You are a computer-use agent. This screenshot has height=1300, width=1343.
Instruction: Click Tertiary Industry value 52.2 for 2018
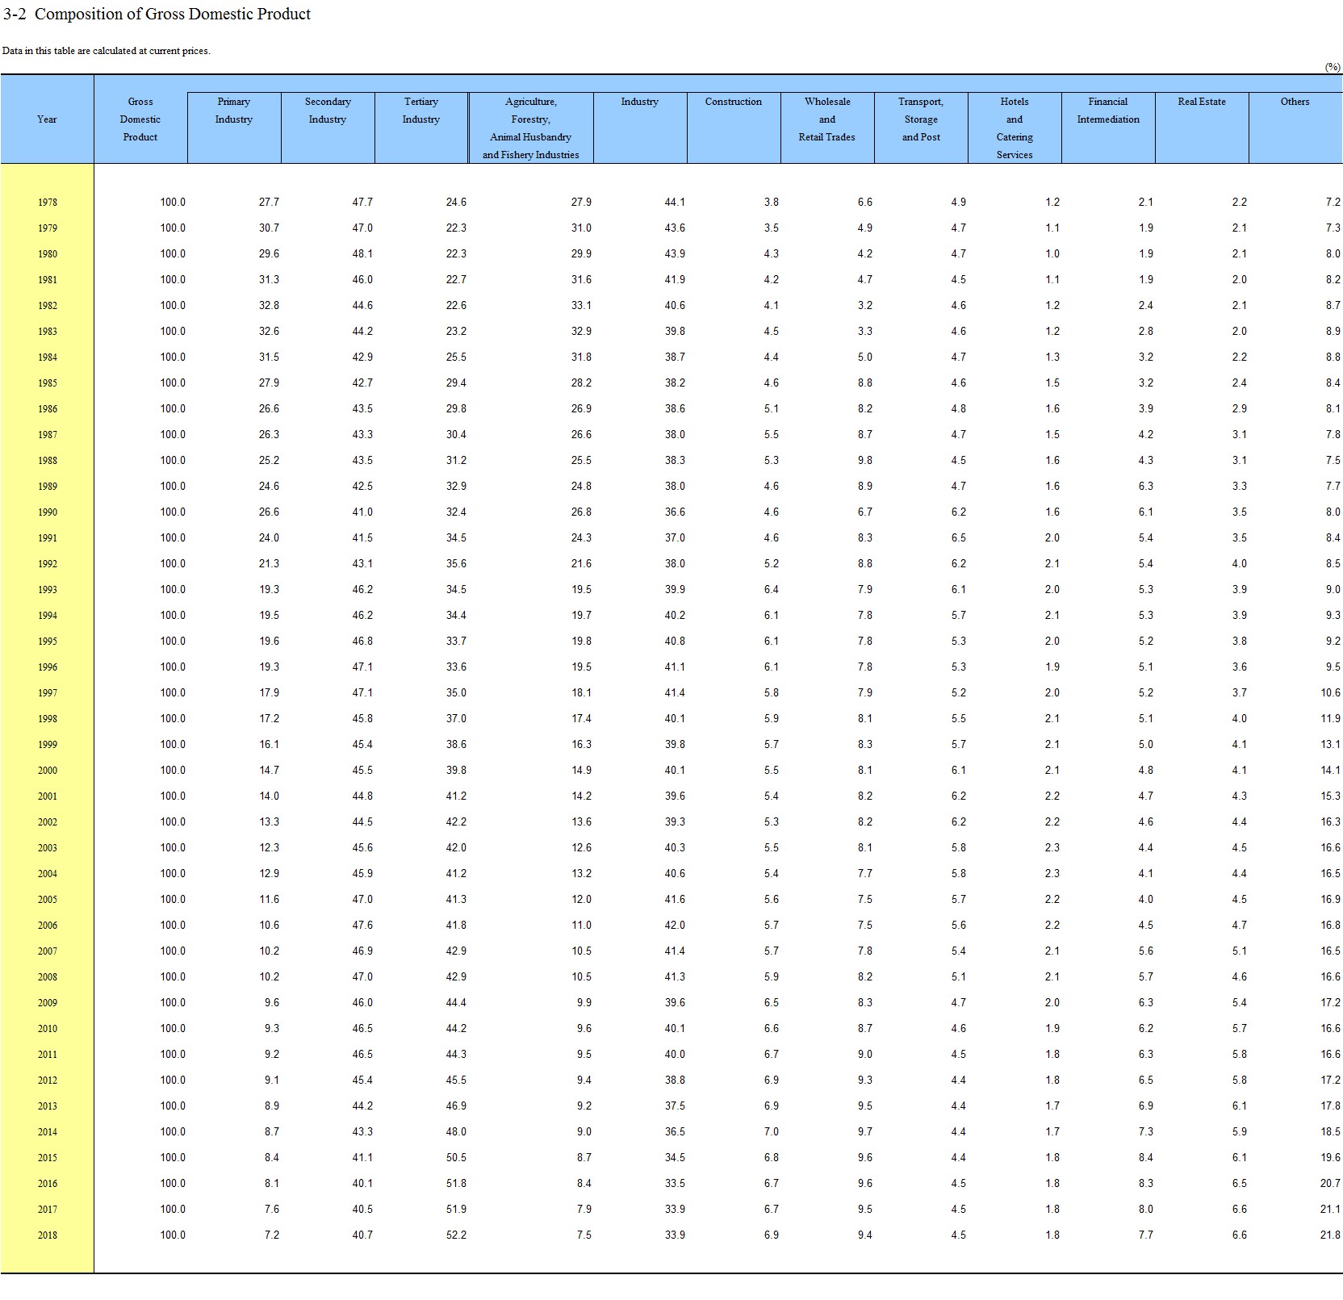click(456, 1235)
